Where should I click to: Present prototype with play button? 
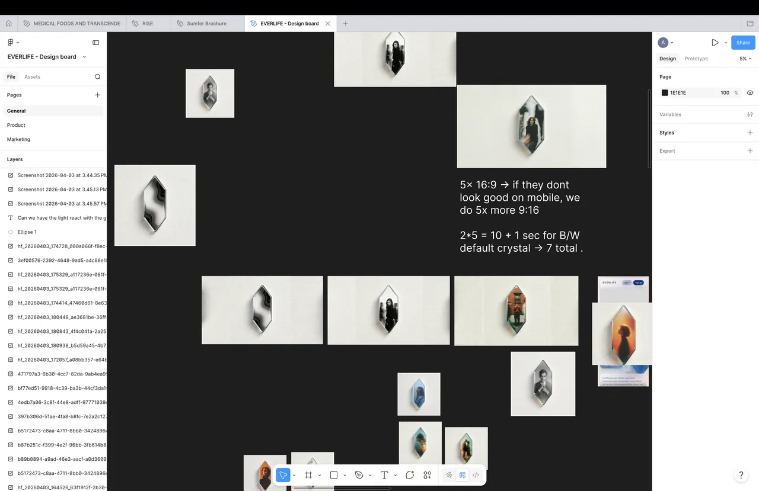[715, 43]
